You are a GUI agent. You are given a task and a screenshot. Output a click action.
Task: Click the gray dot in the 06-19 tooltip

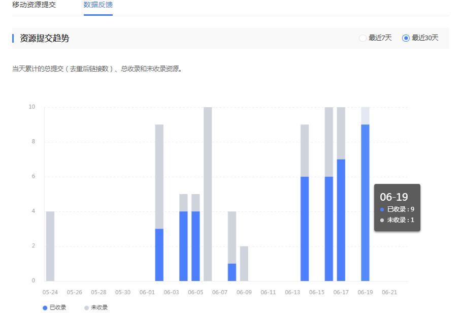[x=381, y=221]
